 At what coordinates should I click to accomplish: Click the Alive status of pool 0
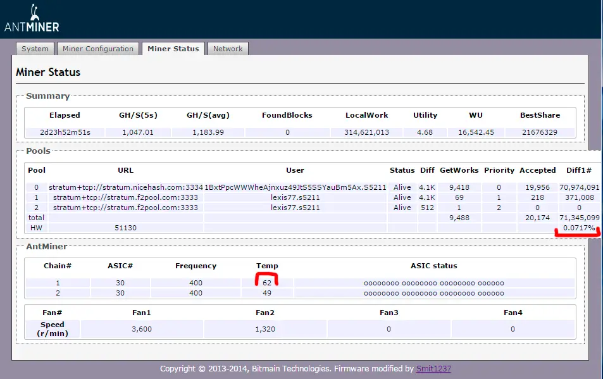[402, 187]
